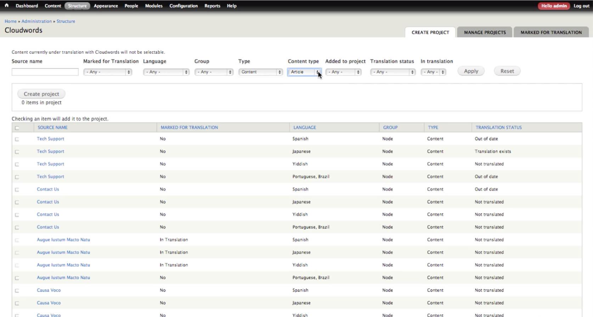
Task: Click the Home icon in admin toolbar
Action: pos(6,6)
